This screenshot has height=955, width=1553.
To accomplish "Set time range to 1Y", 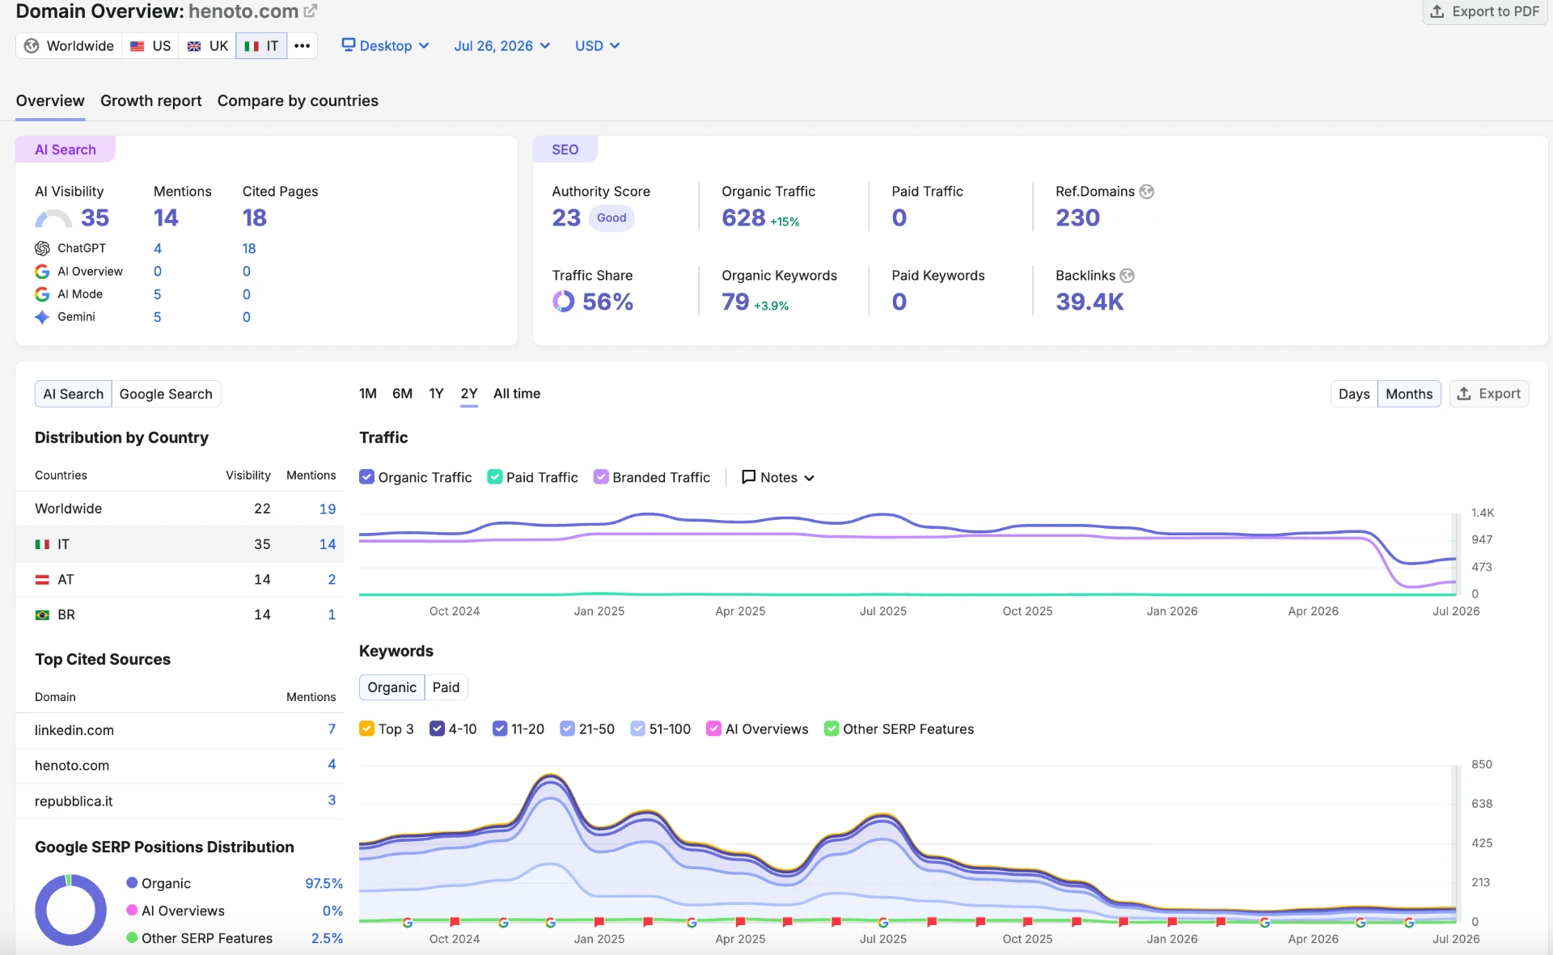I will [x=436, y=394].
